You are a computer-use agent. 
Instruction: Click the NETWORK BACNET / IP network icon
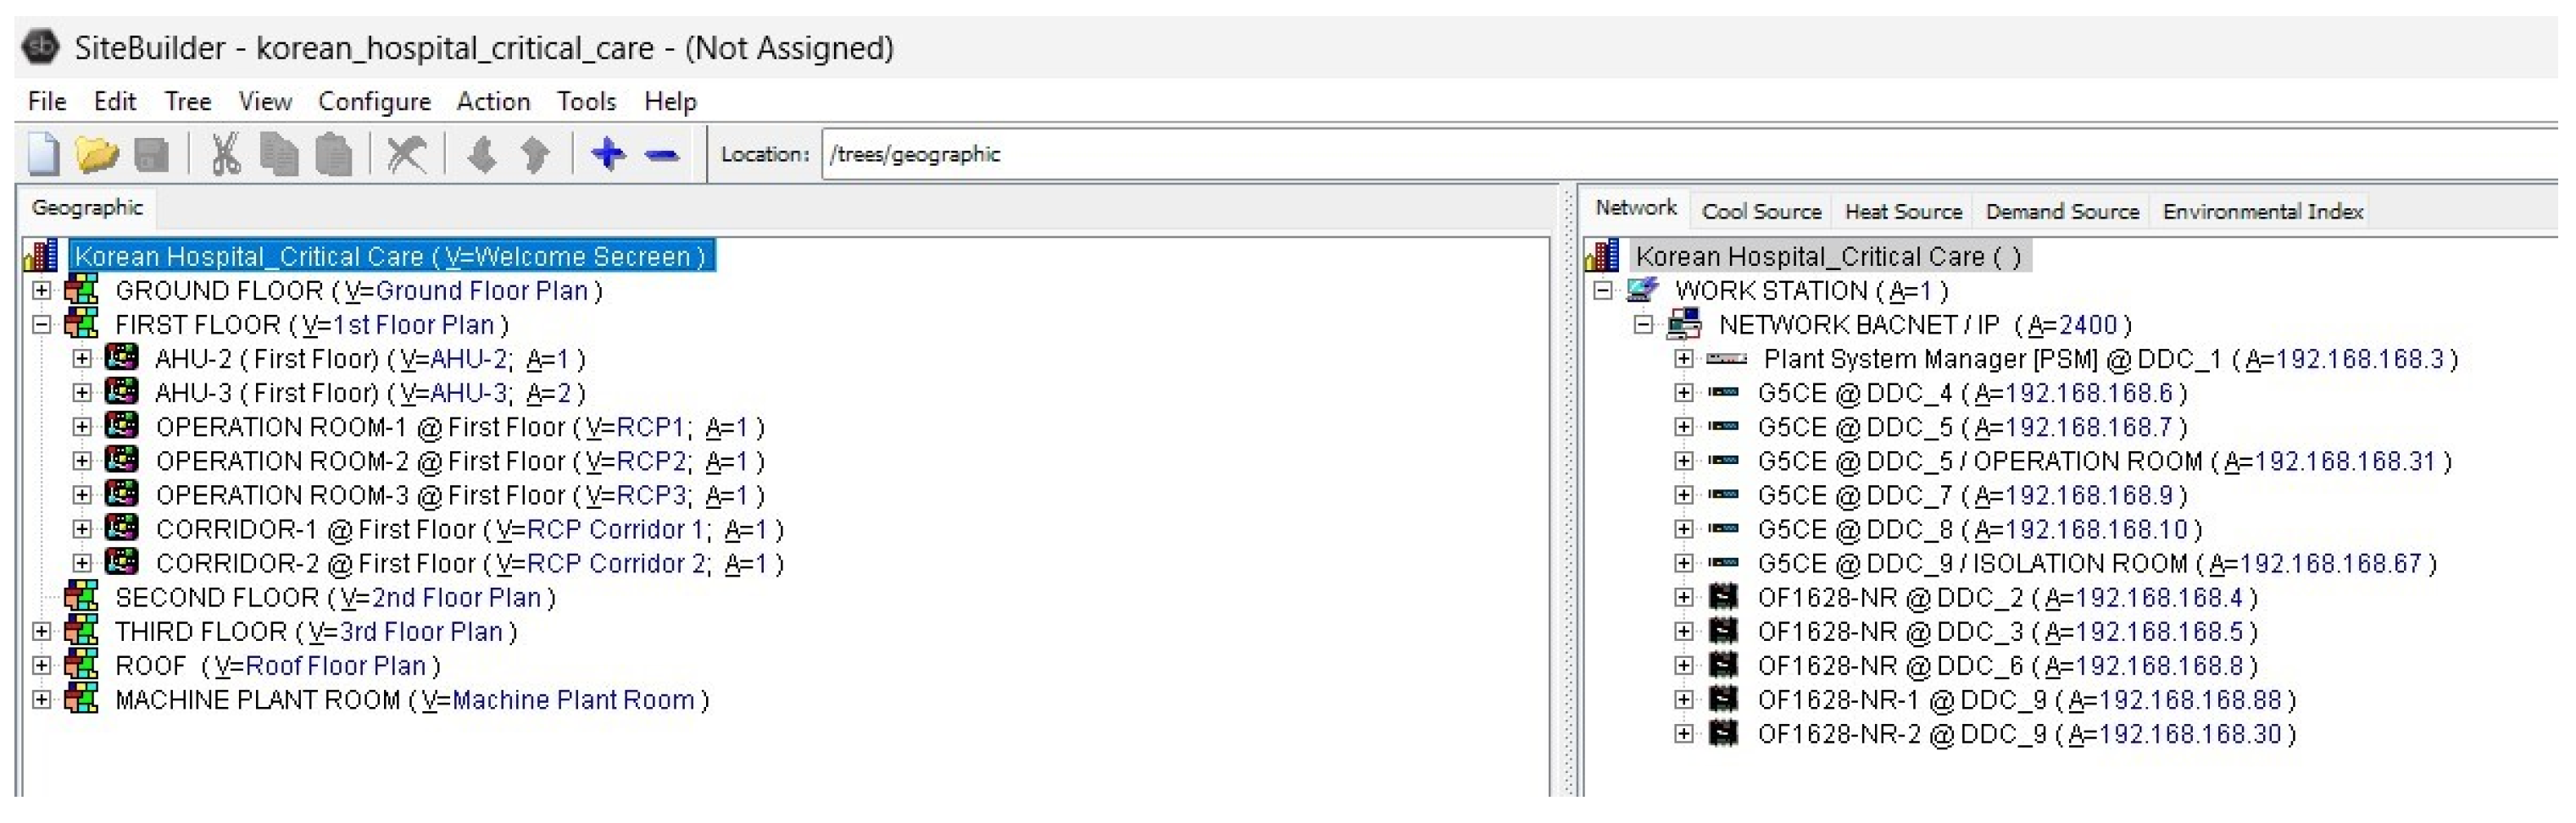tap(1685, 323)
